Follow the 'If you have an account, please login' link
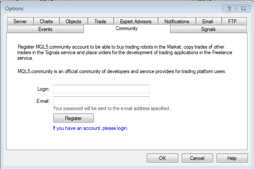The image size is (254, 169). [90, 128]
